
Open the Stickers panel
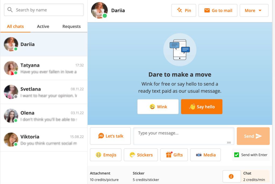pyautogui.click(x=141, y=155)
